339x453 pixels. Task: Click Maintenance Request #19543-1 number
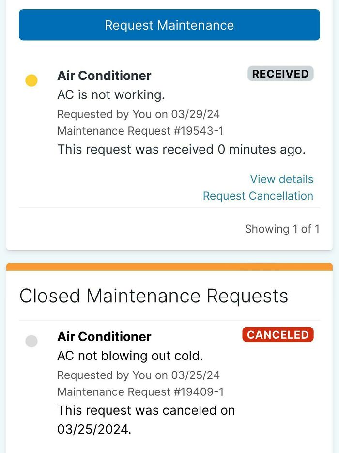pos(141,131)
